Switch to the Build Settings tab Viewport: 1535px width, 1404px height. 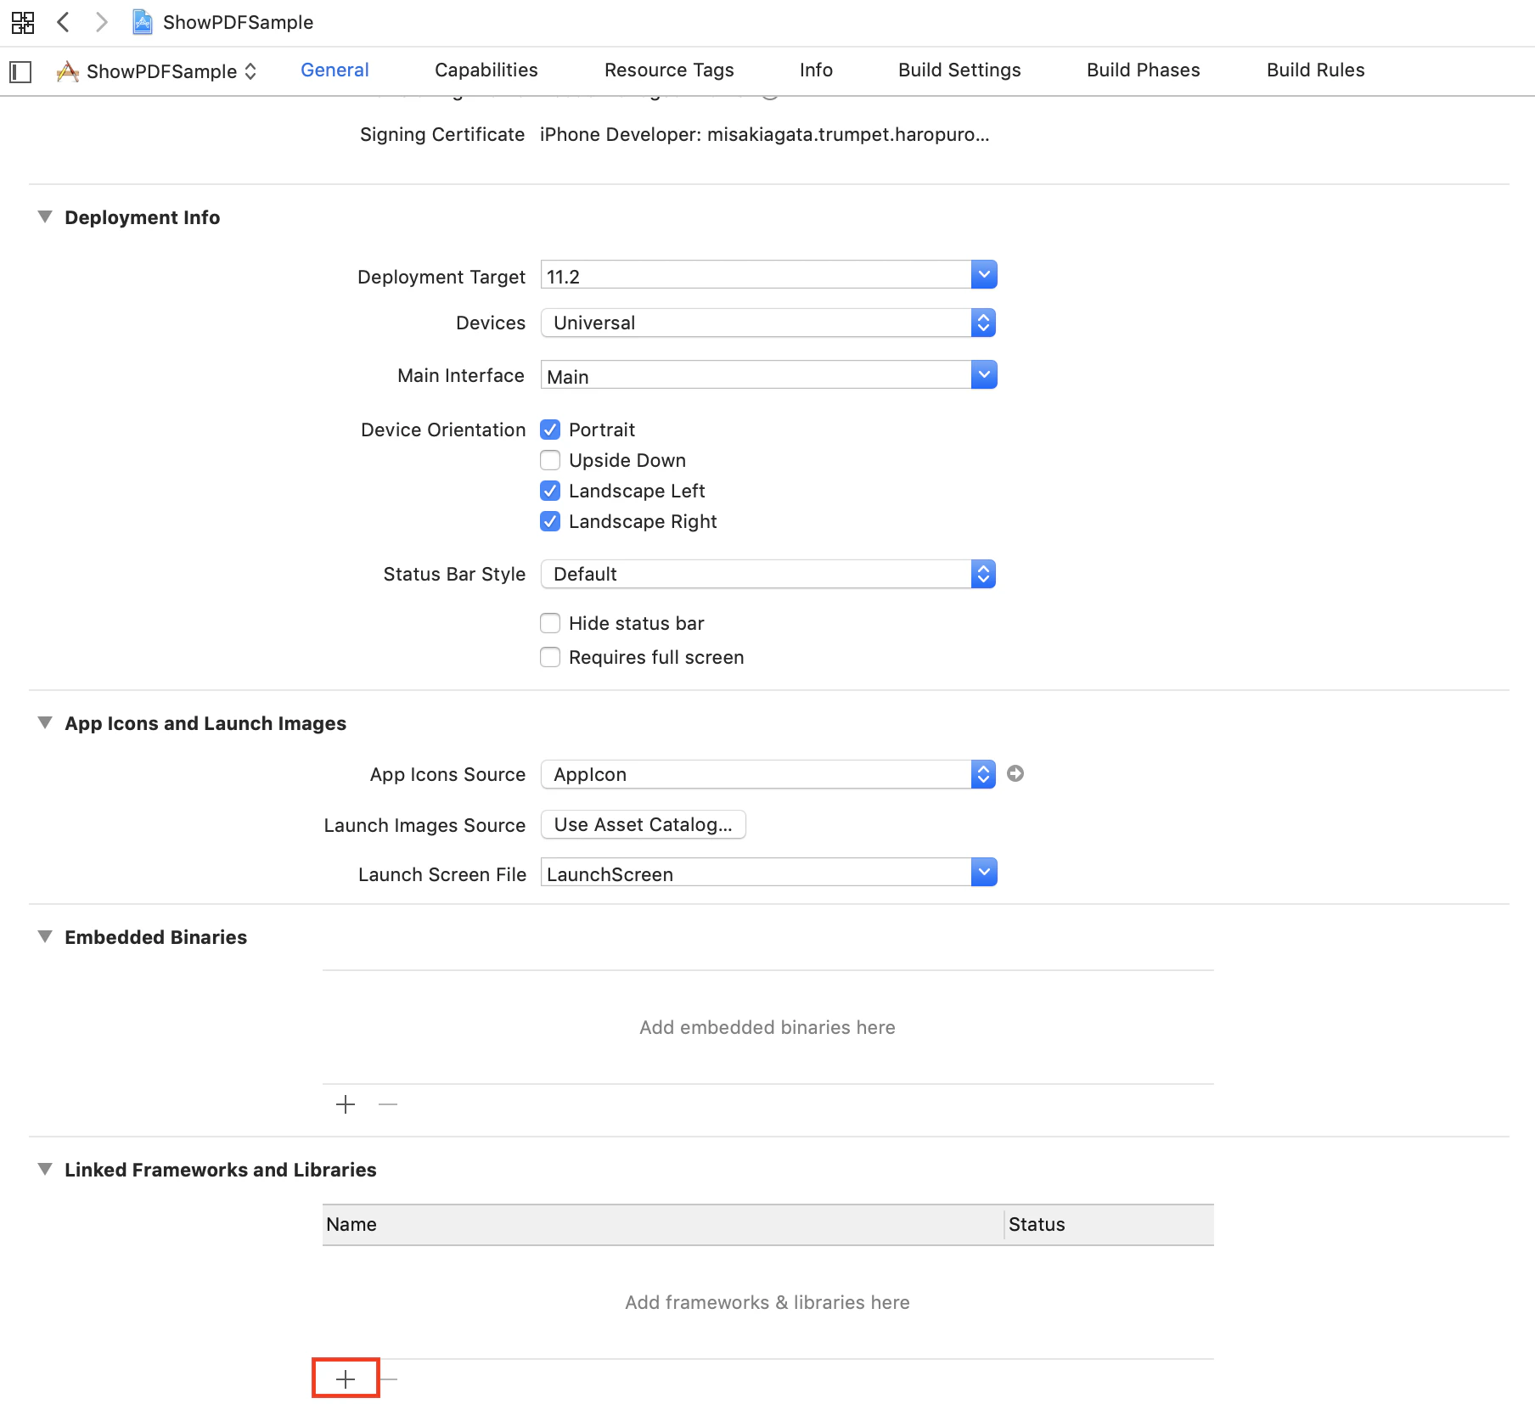click(959, 70)
